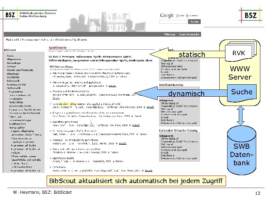Click the arrow icon before Details in Strategy introduction to game theory row
The image size is (272, 204).
(x=117, y=143)
